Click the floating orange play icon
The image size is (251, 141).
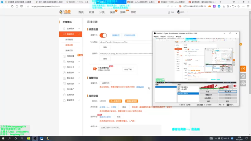pos(243,69)
